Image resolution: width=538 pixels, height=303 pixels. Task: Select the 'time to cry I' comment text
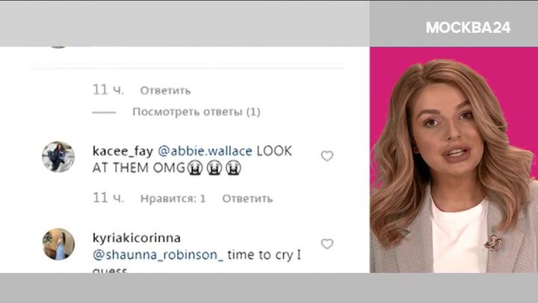[265, 255]
